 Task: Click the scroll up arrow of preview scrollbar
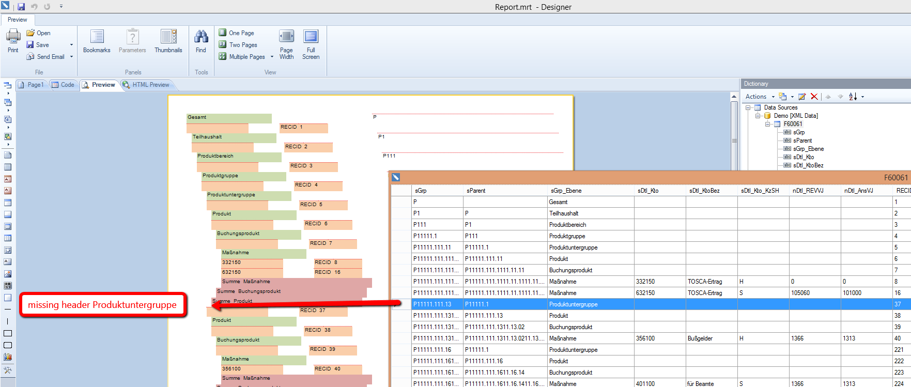click(734, 97)
